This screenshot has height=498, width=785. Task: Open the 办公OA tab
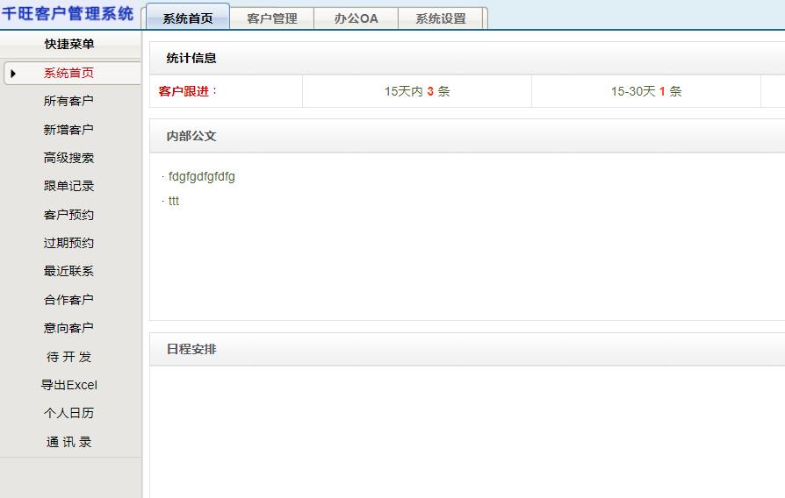(356, 18)
